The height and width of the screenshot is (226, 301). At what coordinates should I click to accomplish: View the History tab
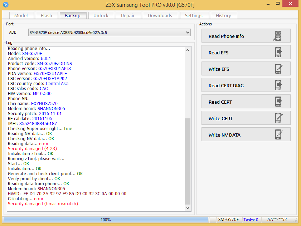(x=223, y=15)
